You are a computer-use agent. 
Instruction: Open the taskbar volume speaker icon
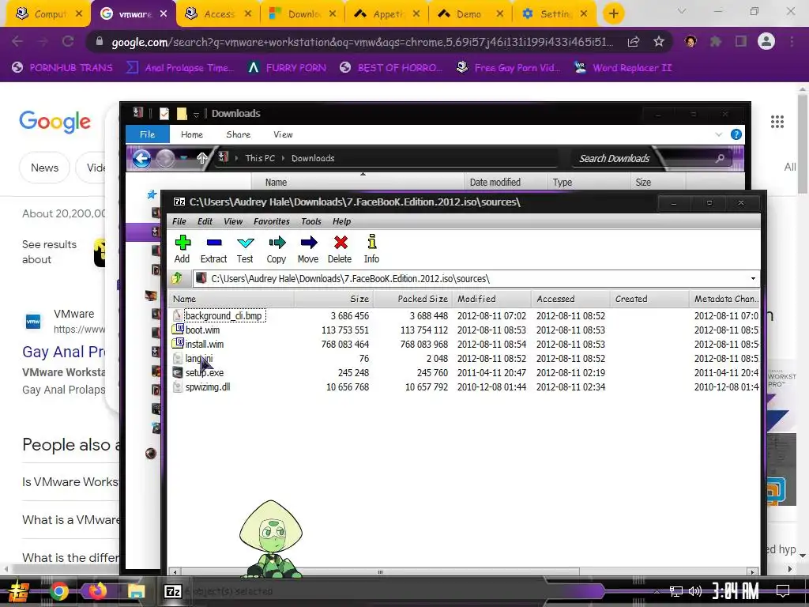[x=695, y=591]
